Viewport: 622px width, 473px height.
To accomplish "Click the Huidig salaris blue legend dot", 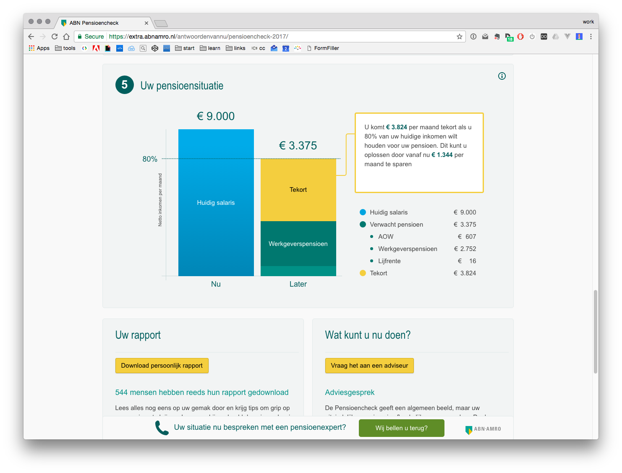I will 362,212.
